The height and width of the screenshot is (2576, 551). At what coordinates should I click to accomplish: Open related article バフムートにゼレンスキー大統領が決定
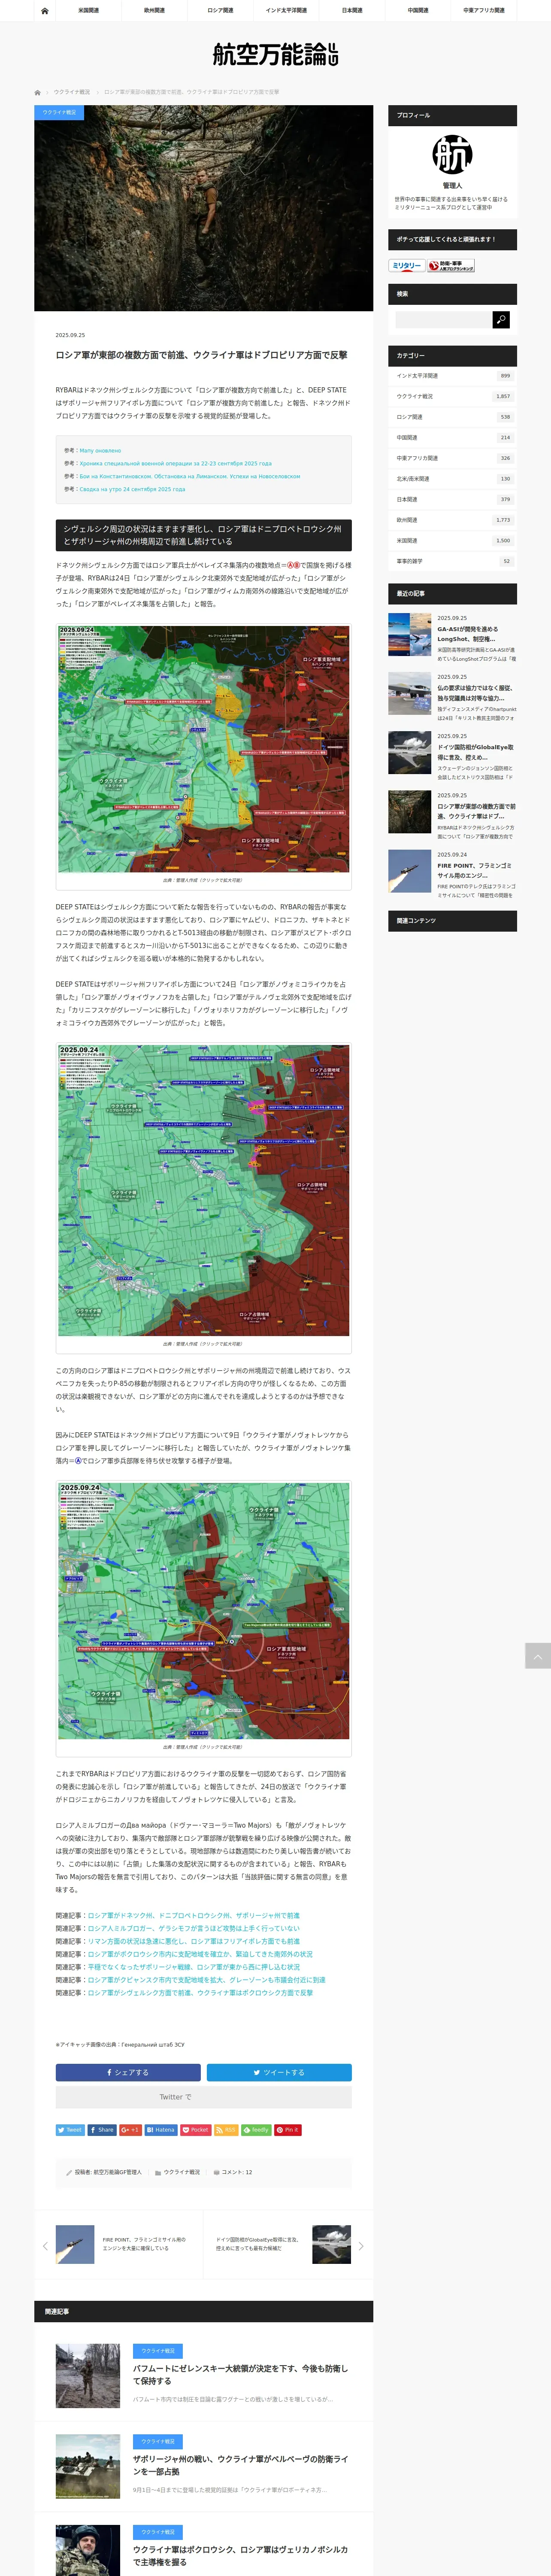(240, 2375)
